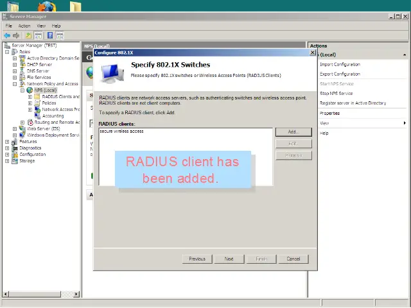Click the NPS (Local) globe icon
Viewport: 411px width, 308px height.
(x=30, y=90)
